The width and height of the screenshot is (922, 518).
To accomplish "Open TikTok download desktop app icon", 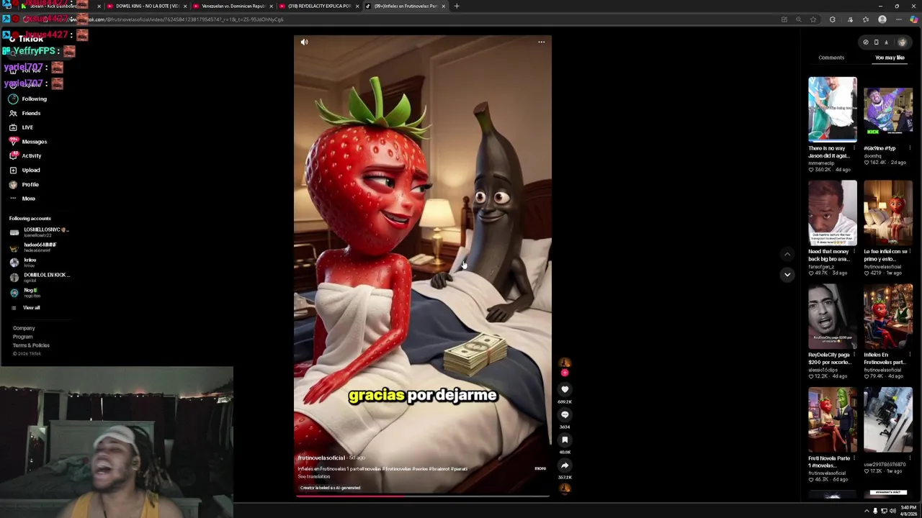I will click(x=886, y=42).
